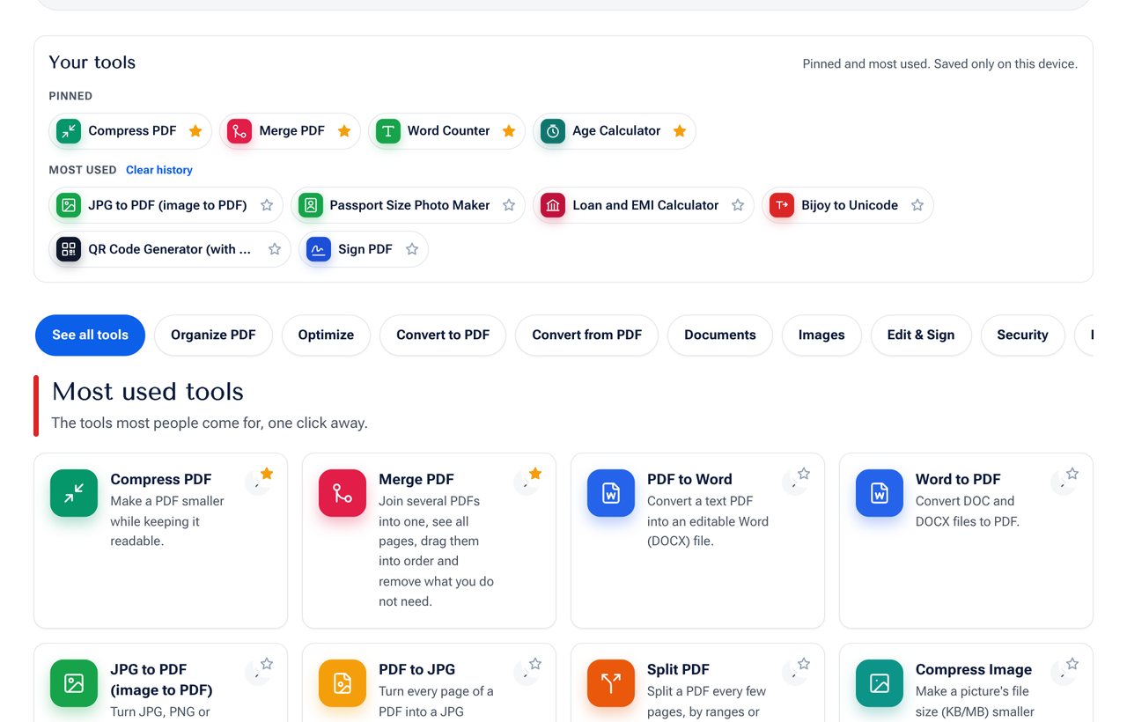Toggle the star on the Word to PDF card
The width and height of the screenshot is (1127, 722).
[1072, 474]
